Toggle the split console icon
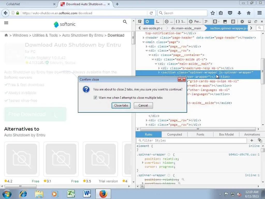 pyautogui.click(x=225, y=22)
